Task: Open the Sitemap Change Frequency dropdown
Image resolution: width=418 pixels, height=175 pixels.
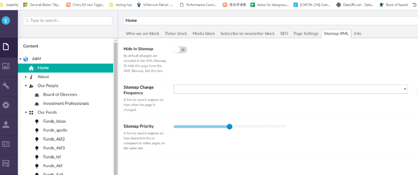Action: [291, 89]
